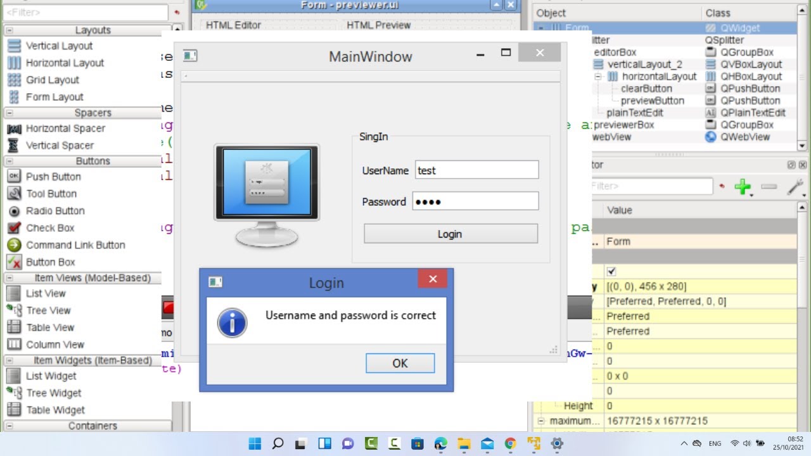Image resolution: width=811 pixels, height=456 pixels.
Task: Collapse the maximum size property row
Action: (541, 421)
